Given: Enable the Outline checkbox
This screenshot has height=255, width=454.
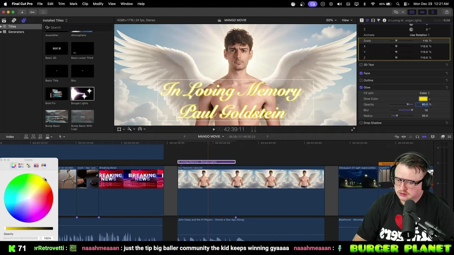Looking at the screenshot, I should click(x=361, y=80).
